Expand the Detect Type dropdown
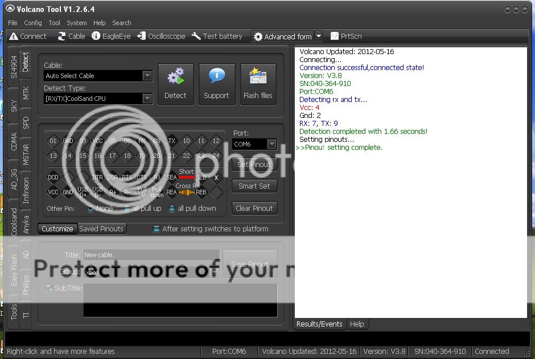535x359 pixels. [x=147, y=99]
